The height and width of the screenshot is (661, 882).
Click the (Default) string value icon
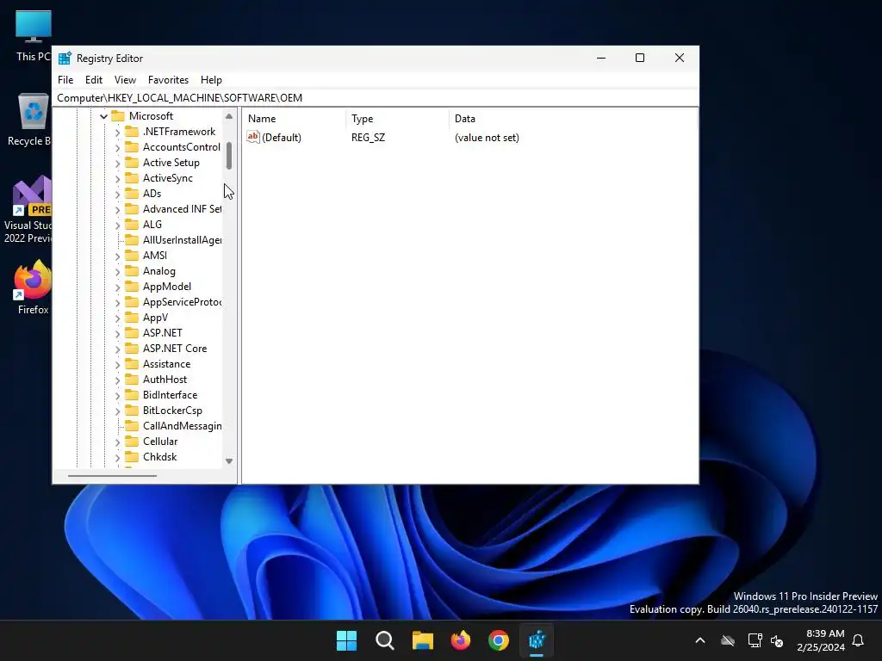point(253,137)
